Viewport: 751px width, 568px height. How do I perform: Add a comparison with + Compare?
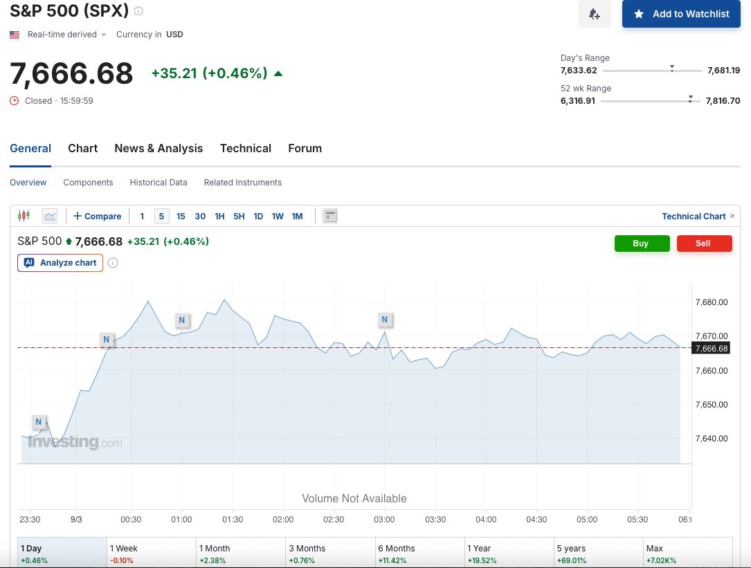[97, 216]
